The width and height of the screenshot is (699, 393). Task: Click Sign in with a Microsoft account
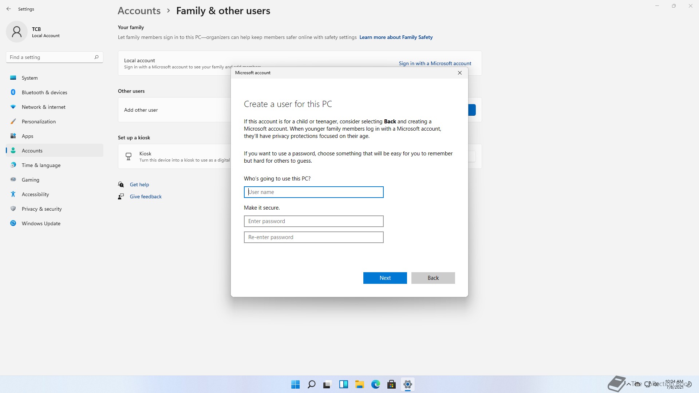point(435,63)
